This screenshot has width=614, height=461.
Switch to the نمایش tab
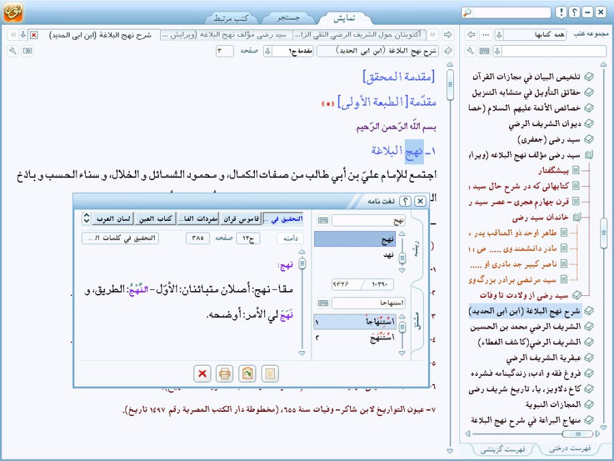344,18
